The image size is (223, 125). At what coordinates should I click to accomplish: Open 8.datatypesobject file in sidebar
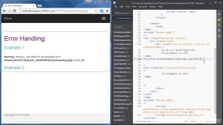click(x=122, y=32)
